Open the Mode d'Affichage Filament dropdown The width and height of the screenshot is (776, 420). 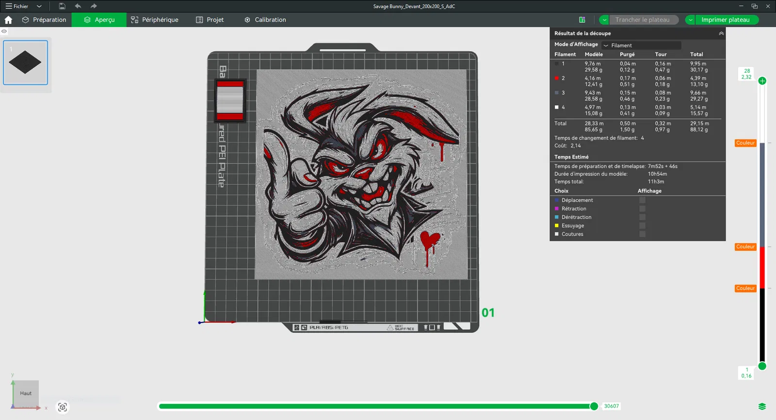click(641, 45)
